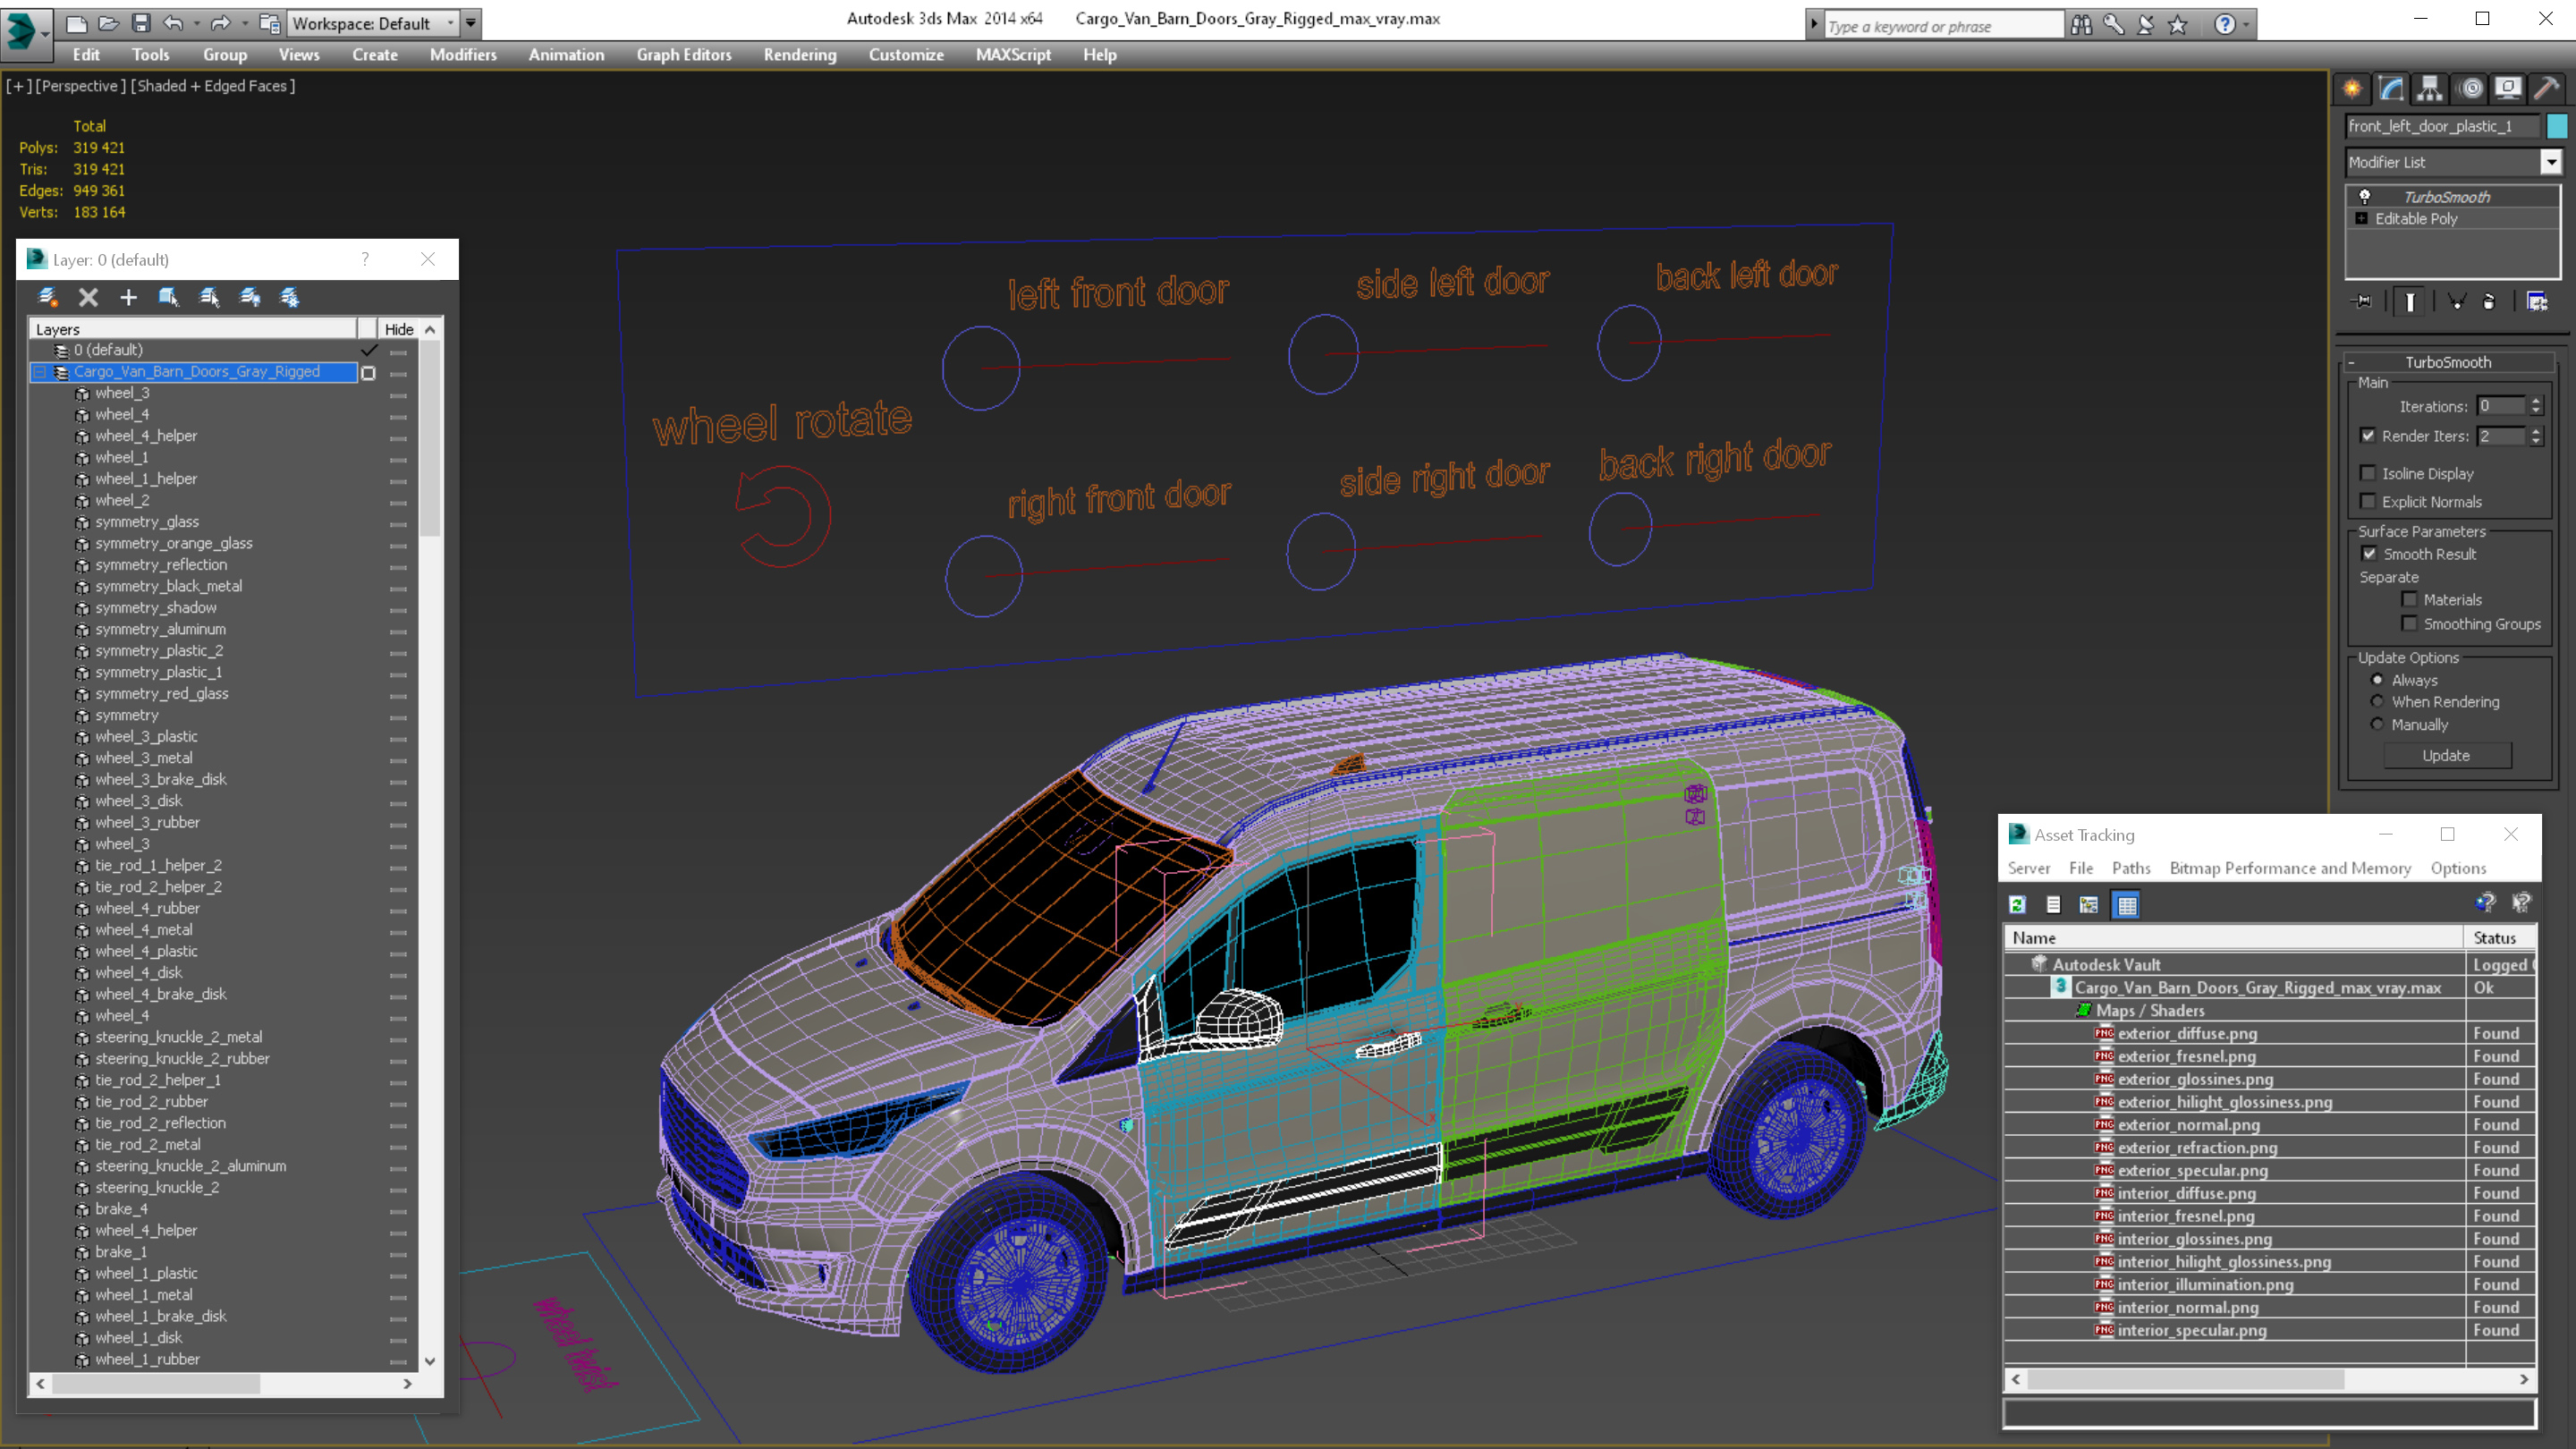
Task: Click the object color swatch
Action: (x=2557, y=126)
